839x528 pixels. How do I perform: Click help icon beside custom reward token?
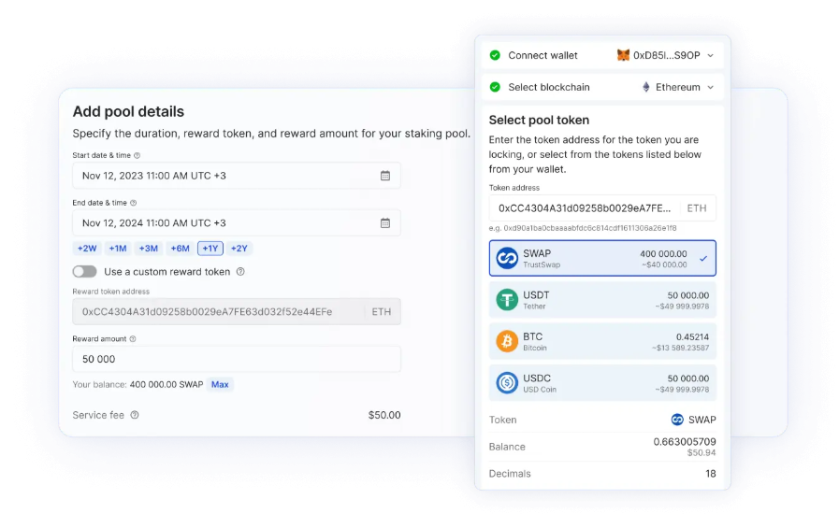pos(240,272)
